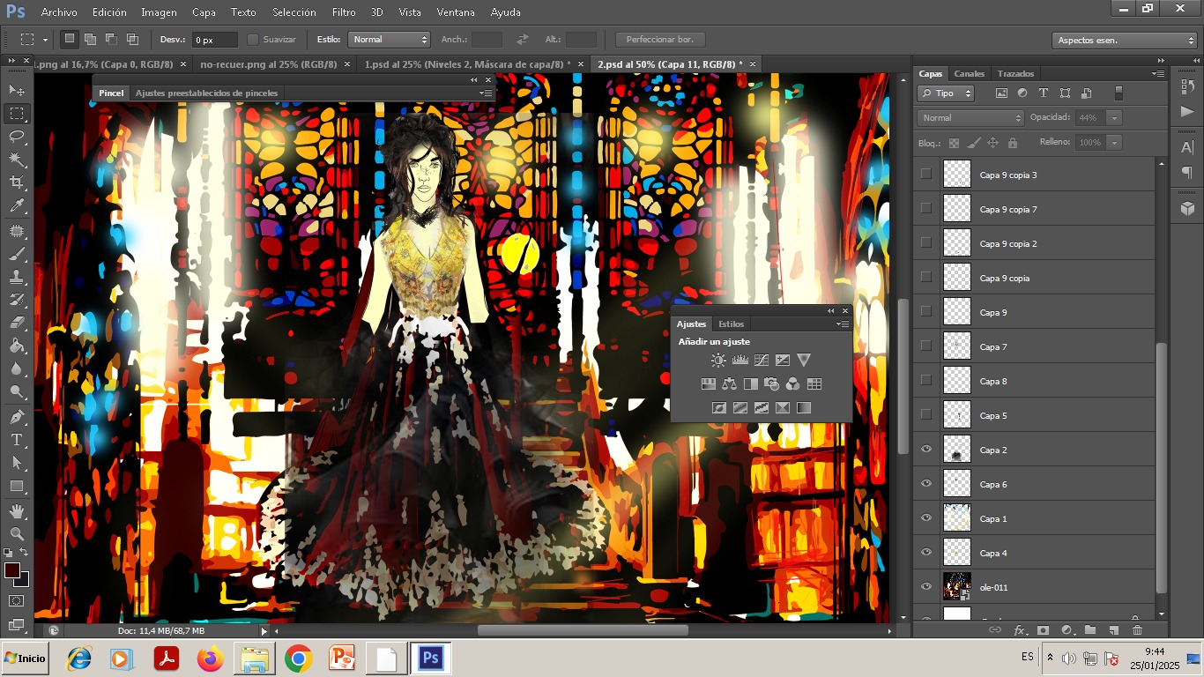Hide the Capa 6 layer
The width and height of the screenshot is (1204, 677).
[x=925, y=484]
